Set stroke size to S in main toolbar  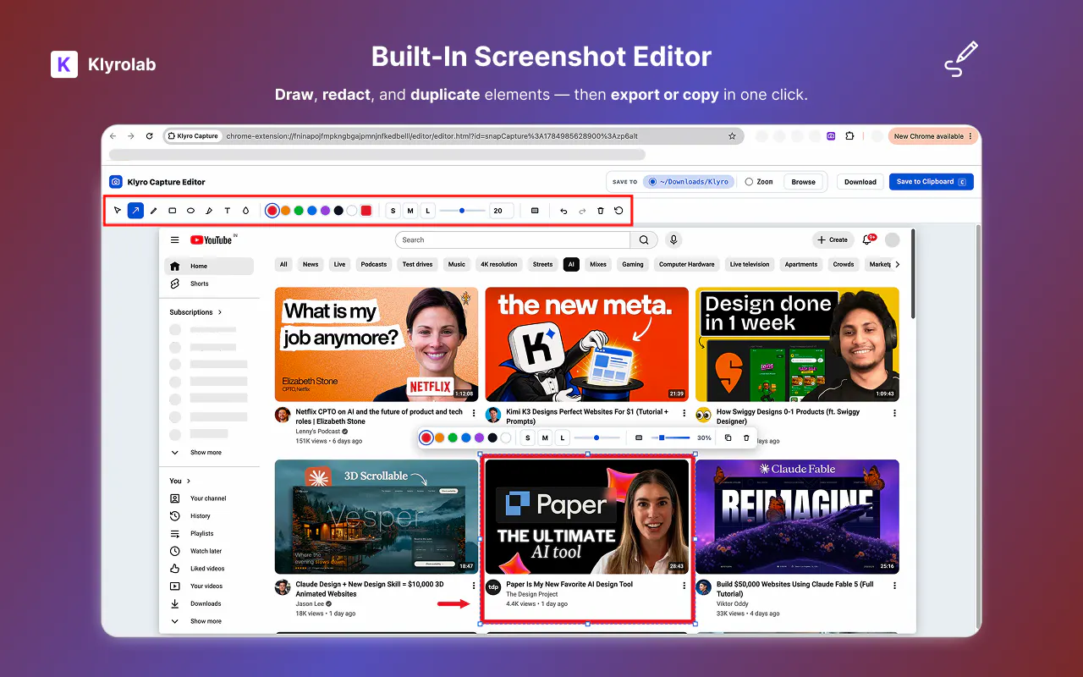[393, 211]
